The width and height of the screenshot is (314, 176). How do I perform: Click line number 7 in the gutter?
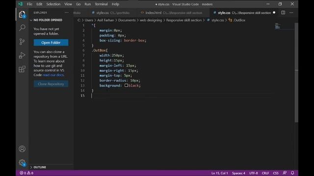(83, 55)
